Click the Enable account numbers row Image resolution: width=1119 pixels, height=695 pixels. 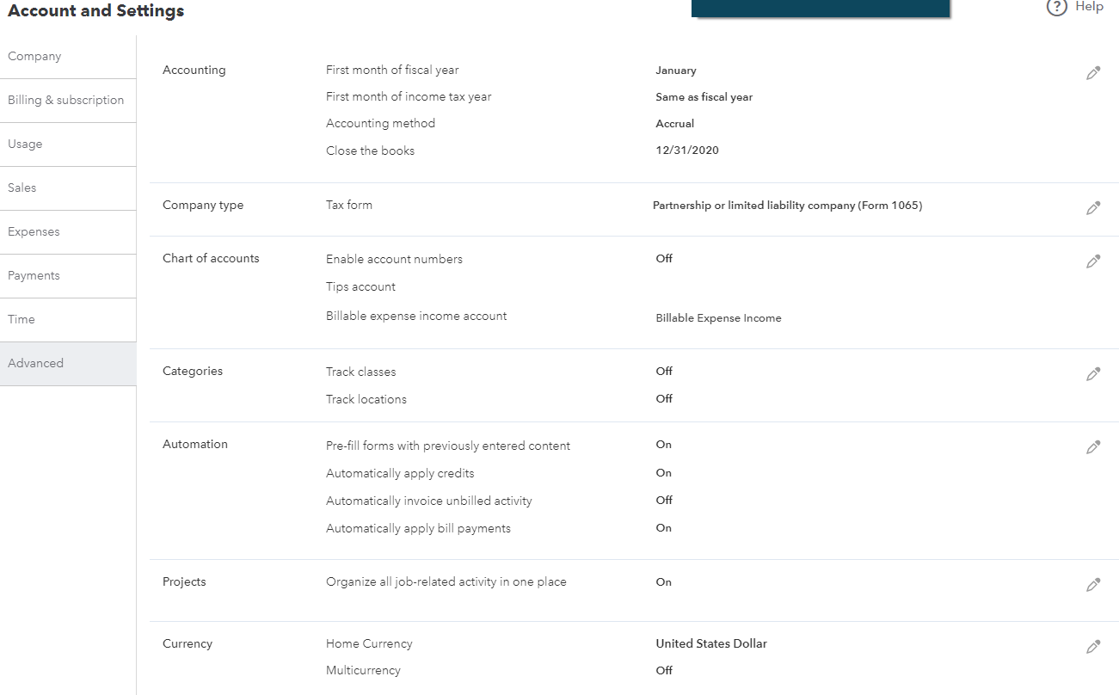pos(394,259)
